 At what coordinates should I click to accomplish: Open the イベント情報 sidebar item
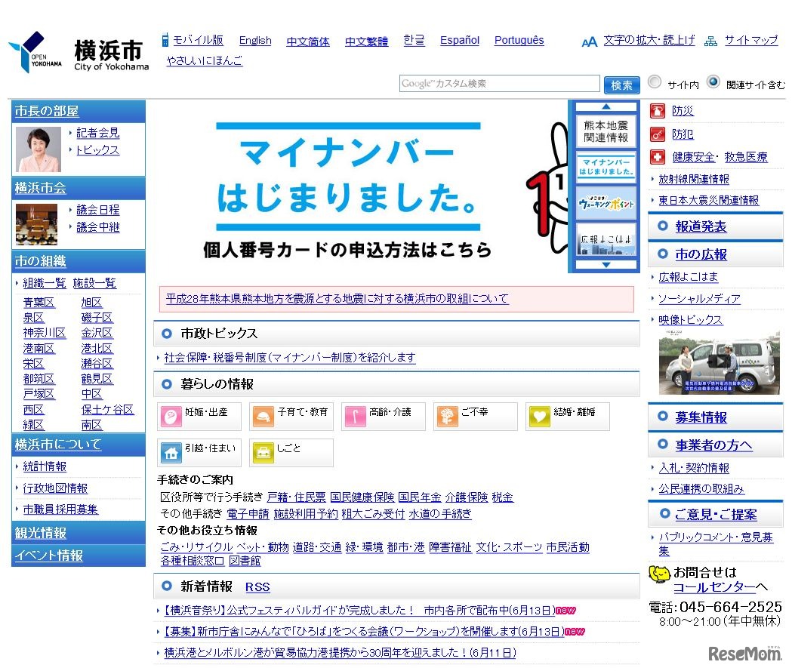[x=48, y=556]
